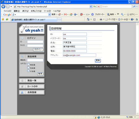
Task: Click the blue plus icon on Google toolbar
Action: coord(75,14)
